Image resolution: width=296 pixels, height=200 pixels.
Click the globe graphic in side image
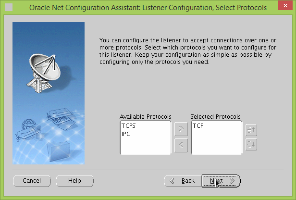(x=29, y=126)
